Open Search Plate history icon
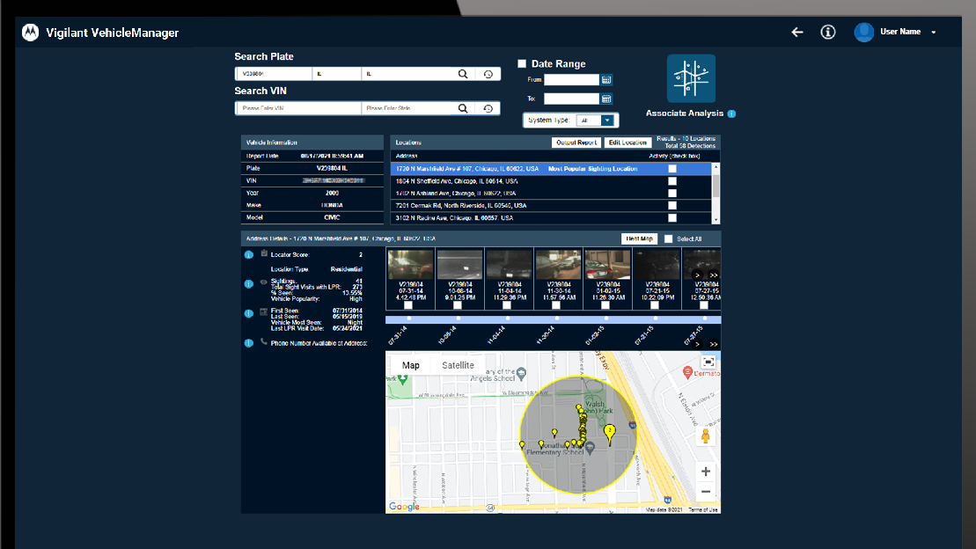The height and width of the screenshot is (549, 976). tap(488, 73)
